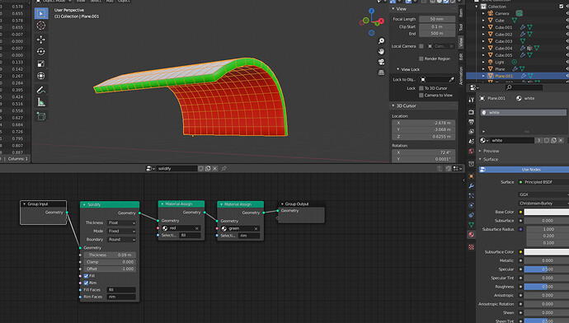Screen dimensions: 569x323
Task: Enable the Render Region checkbox
Action: click(x=421, y=59)
